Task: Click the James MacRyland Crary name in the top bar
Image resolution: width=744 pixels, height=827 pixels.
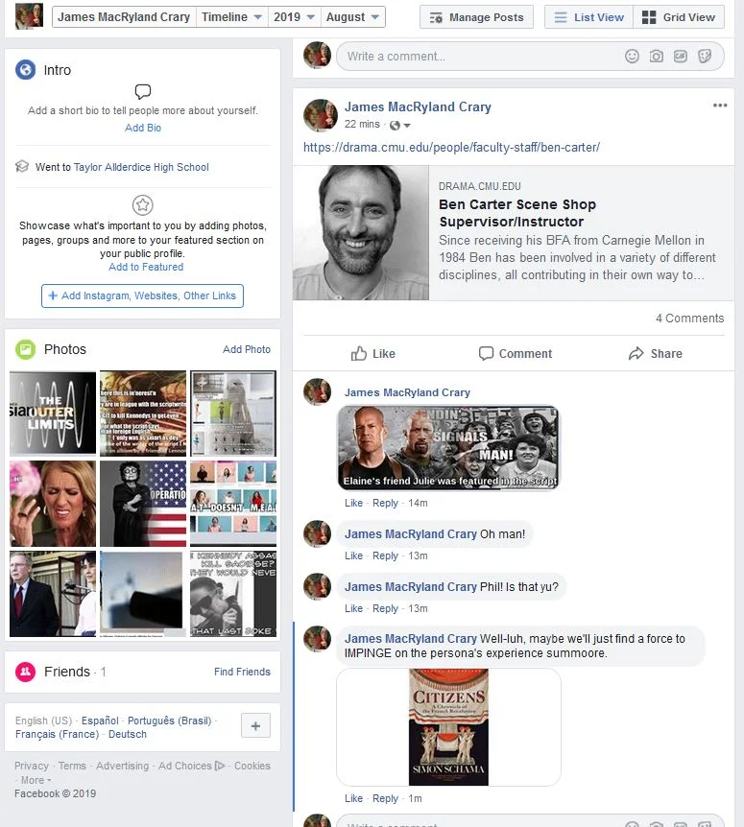Action: [124, 17]
